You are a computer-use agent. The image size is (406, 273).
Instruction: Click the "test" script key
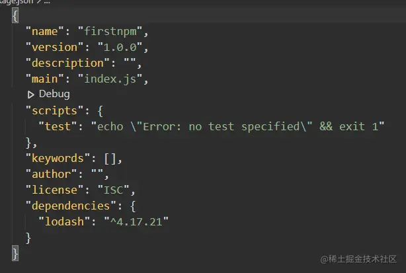click(58, 126)
